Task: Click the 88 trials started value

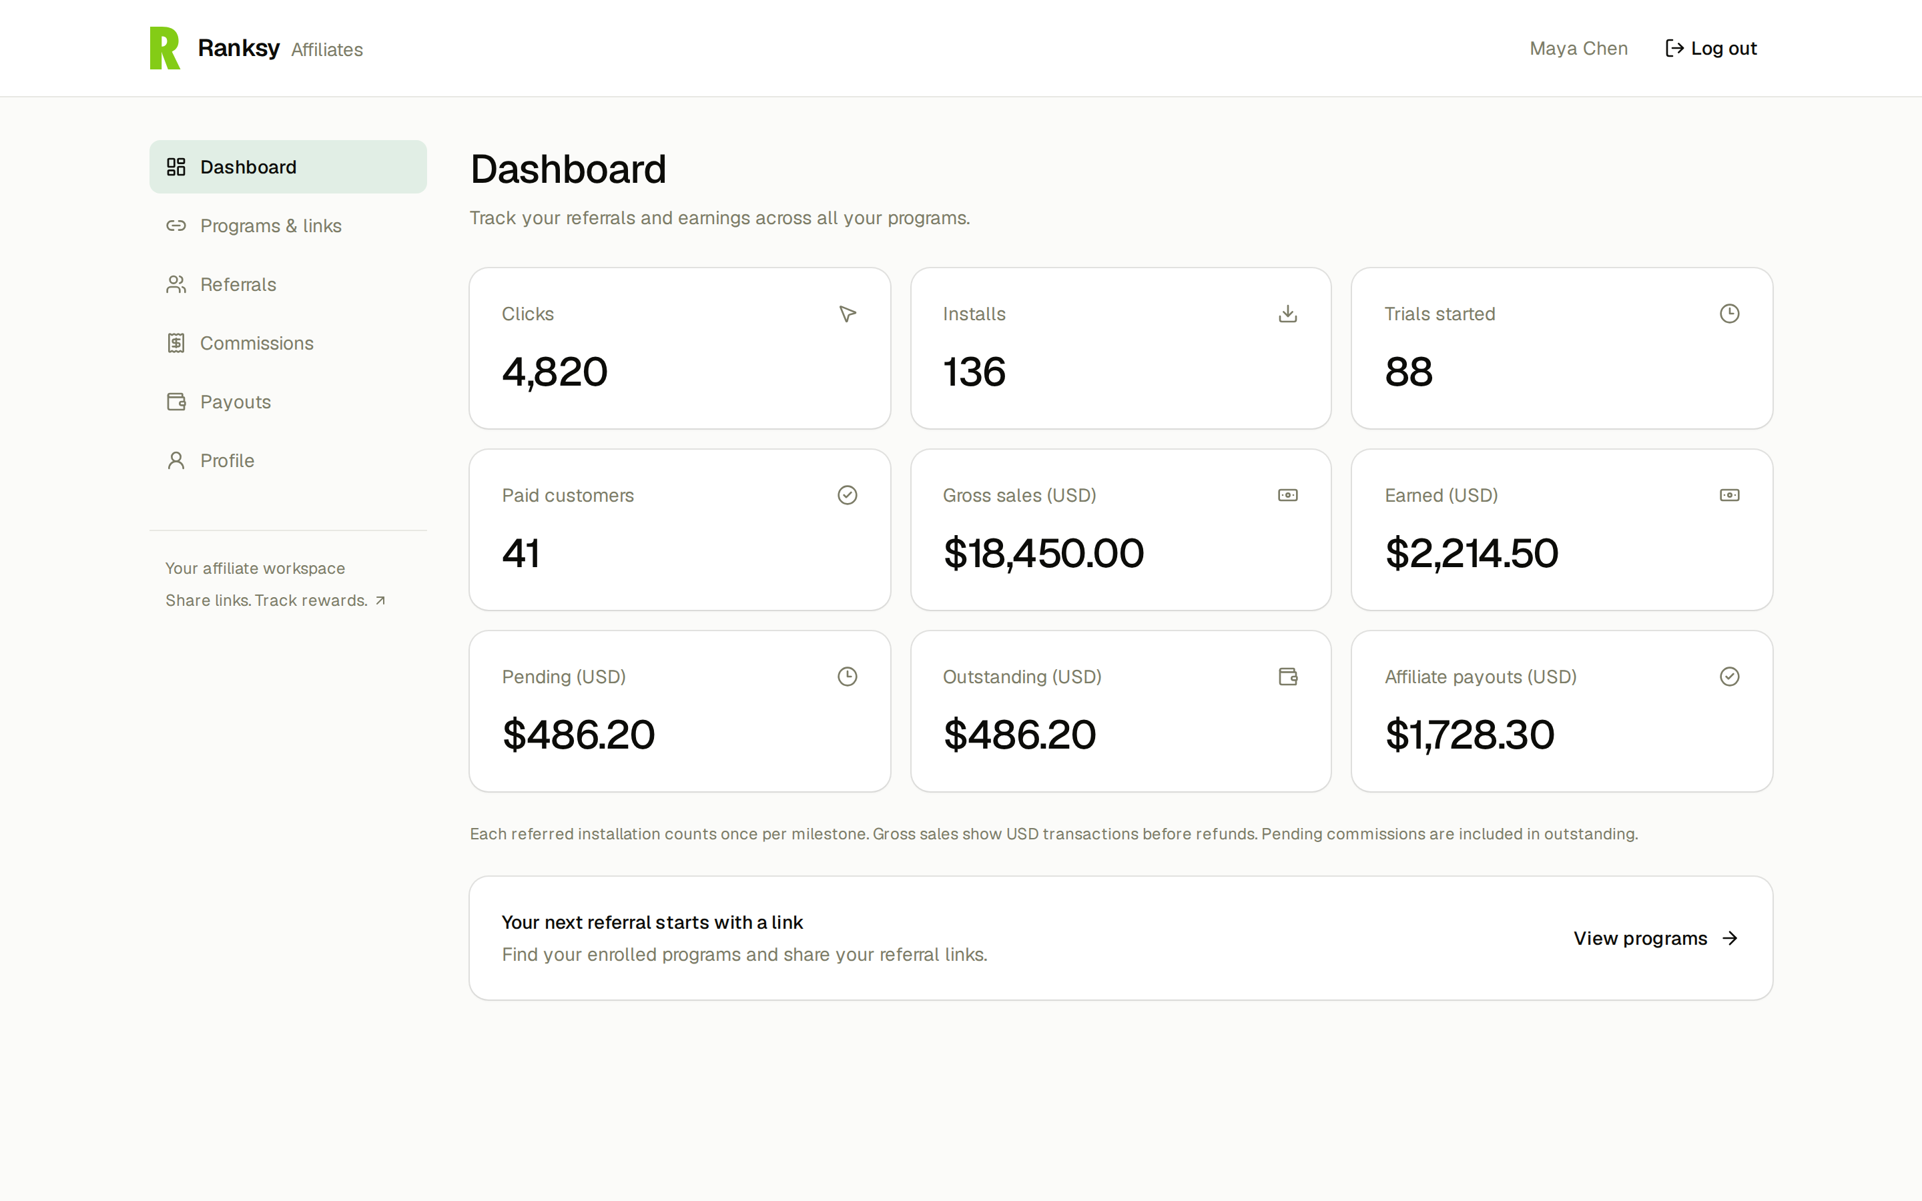Action: (1408, 372)
